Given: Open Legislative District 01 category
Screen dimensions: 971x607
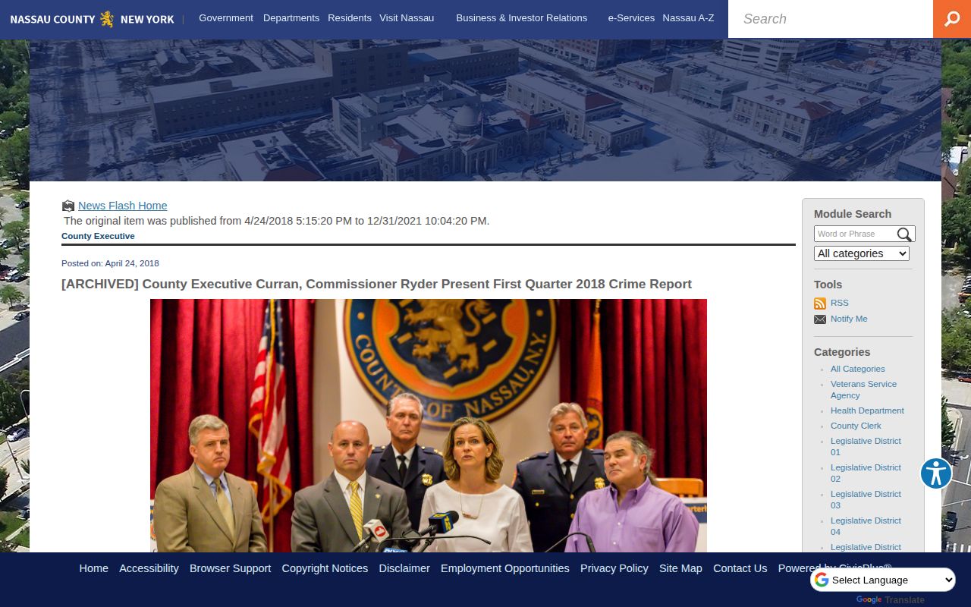Looking at the screenshot, I should click(866, 446).
